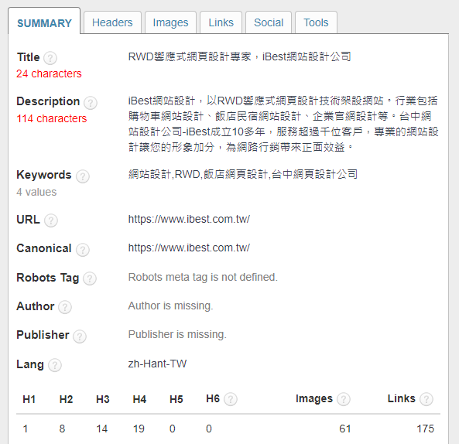Image resolution: width=459 pixels, height=444 pixels.
Task: Click help icon next to Publisher
Action: pos(79,336)
